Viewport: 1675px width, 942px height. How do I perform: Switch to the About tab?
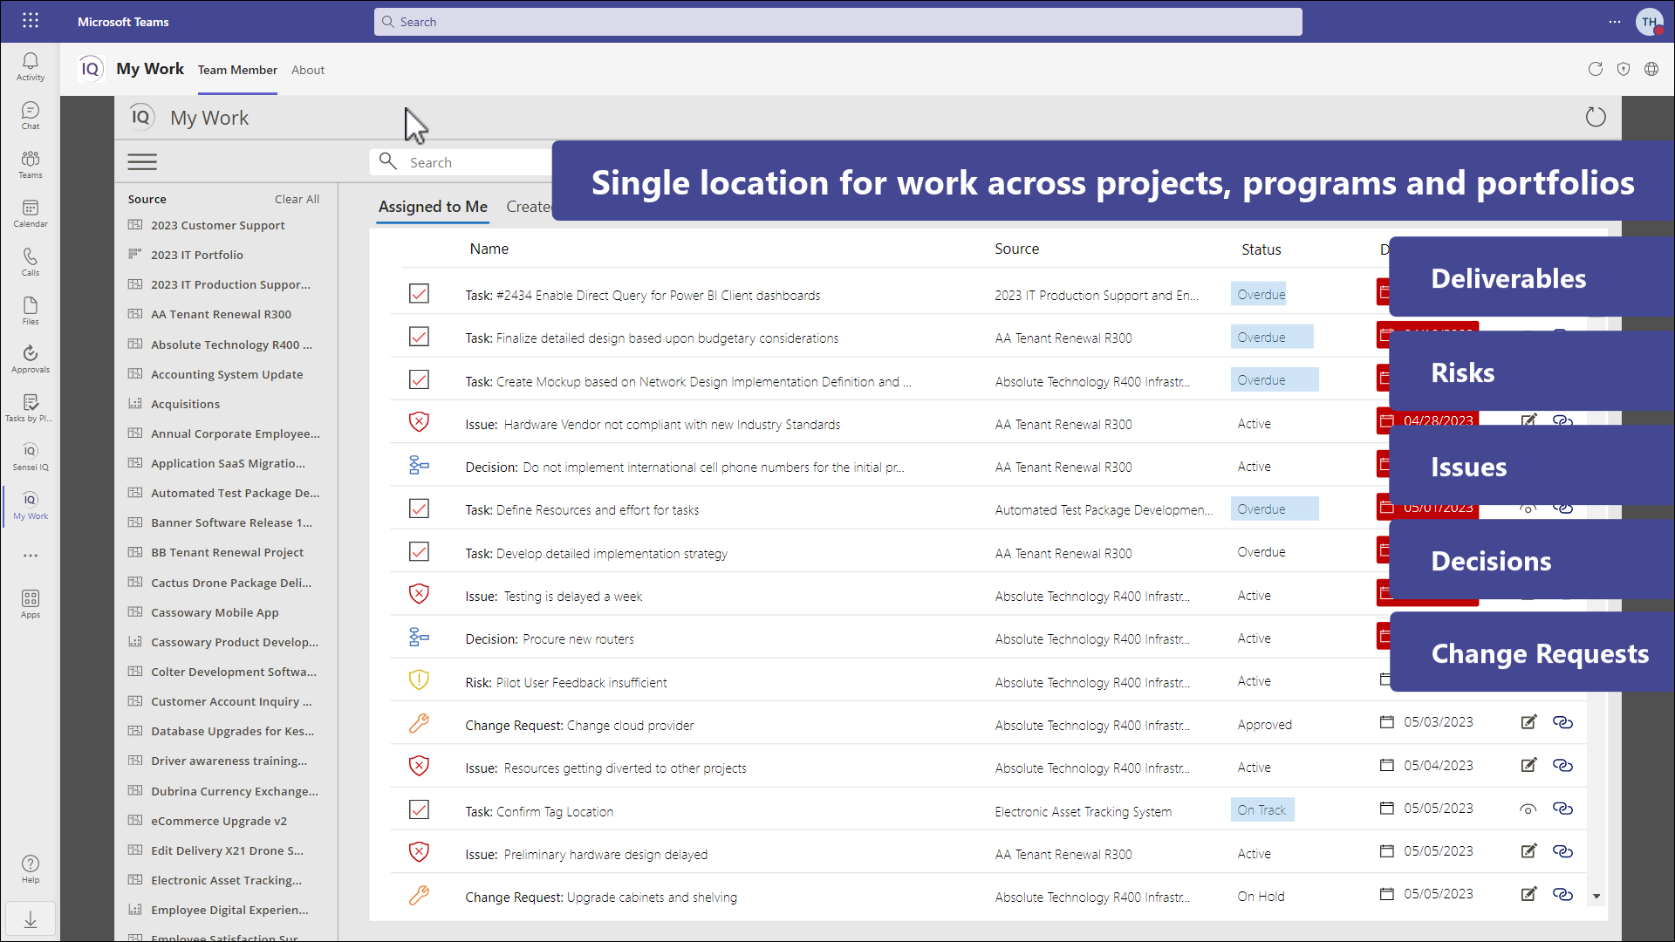tap(308, 70)
